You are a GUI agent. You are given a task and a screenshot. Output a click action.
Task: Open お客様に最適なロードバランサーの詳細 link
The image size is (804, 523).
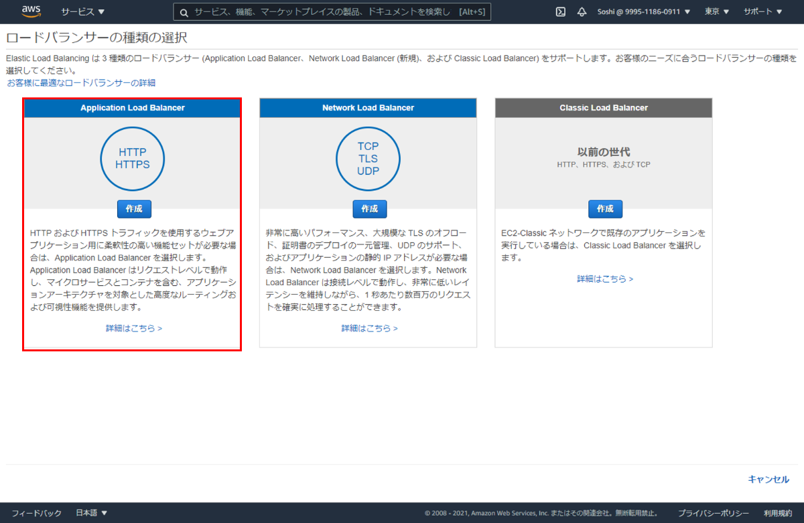pos(81,82)
